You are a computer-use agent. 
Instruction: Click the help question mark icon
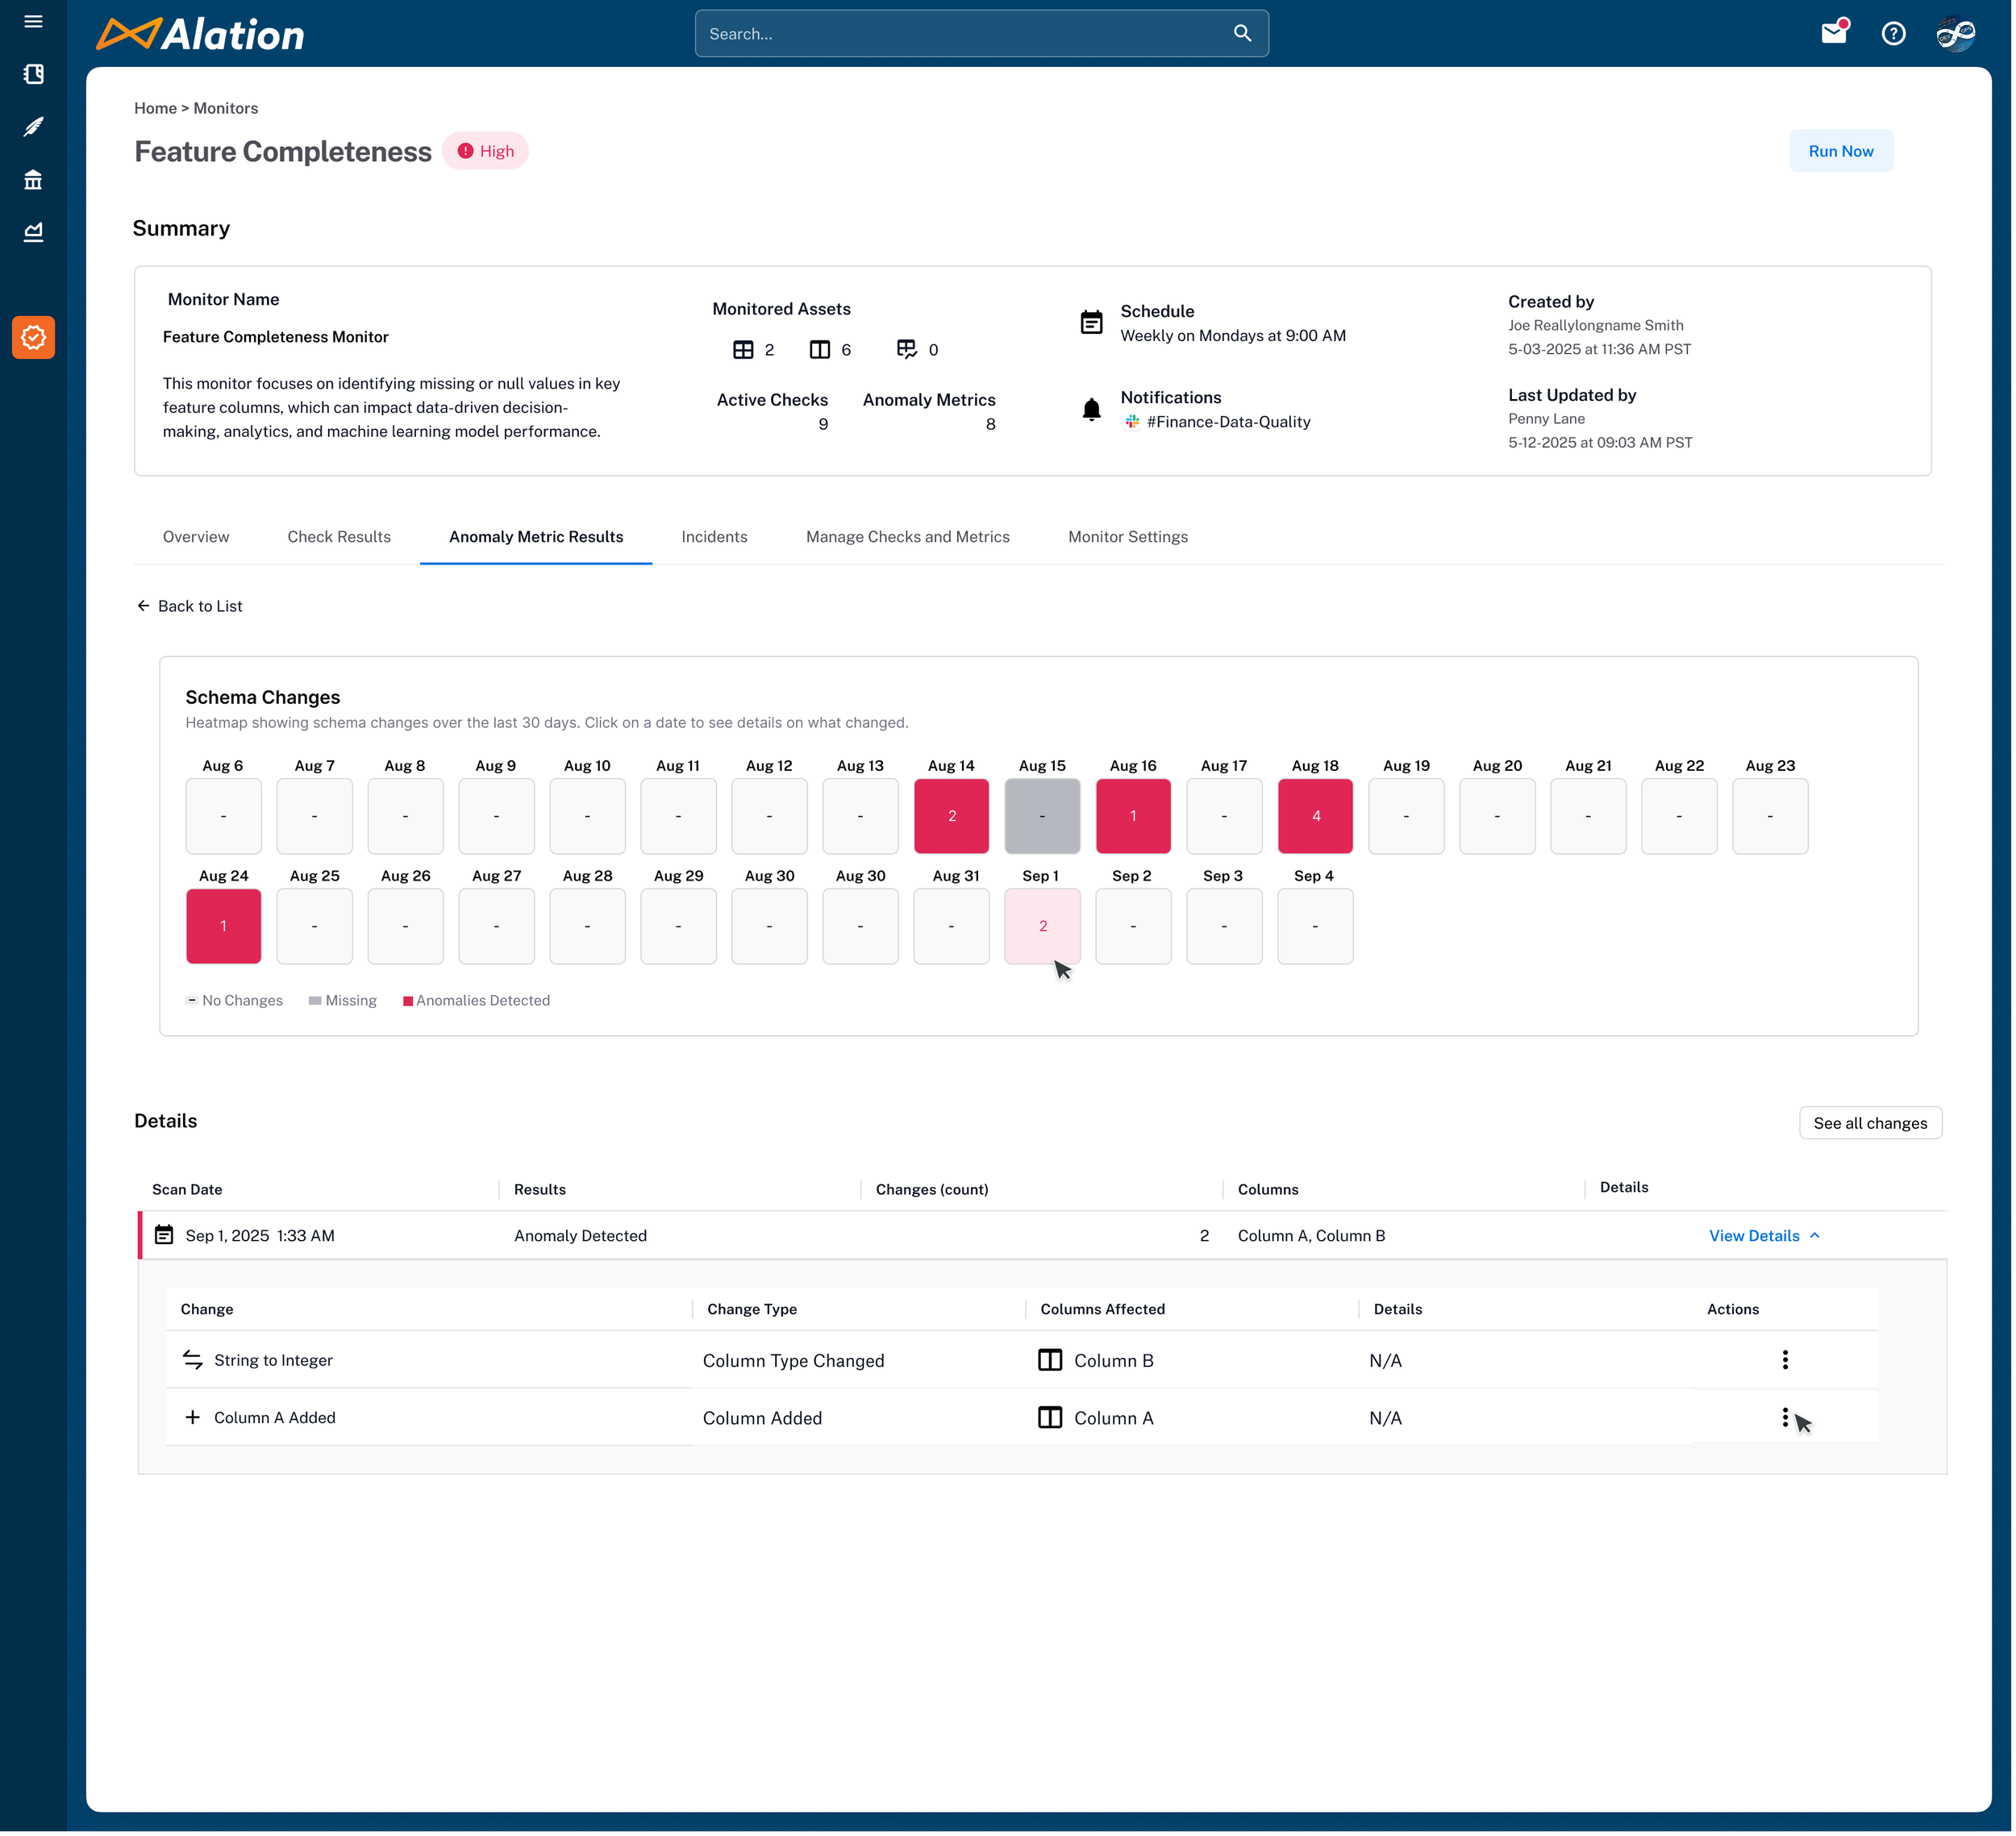[x=1893, y=33]
